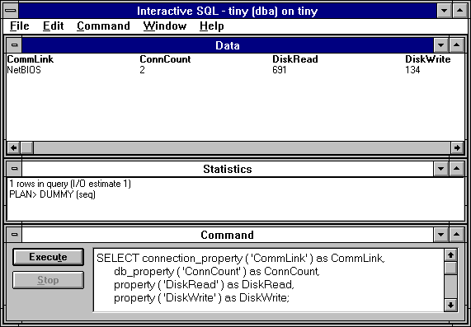Viewport: 471px width, 327px height.
Task: Open the Window menu
Action: pos(165,26)
